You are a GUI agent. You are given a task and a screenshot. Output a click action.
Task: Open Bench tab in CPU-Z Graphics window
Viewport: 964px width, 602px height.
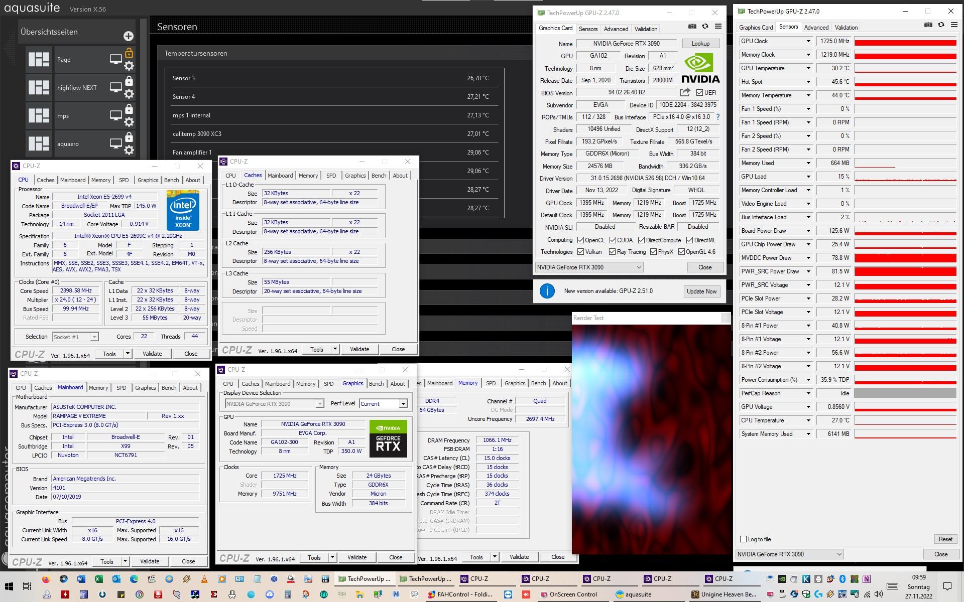376,384
